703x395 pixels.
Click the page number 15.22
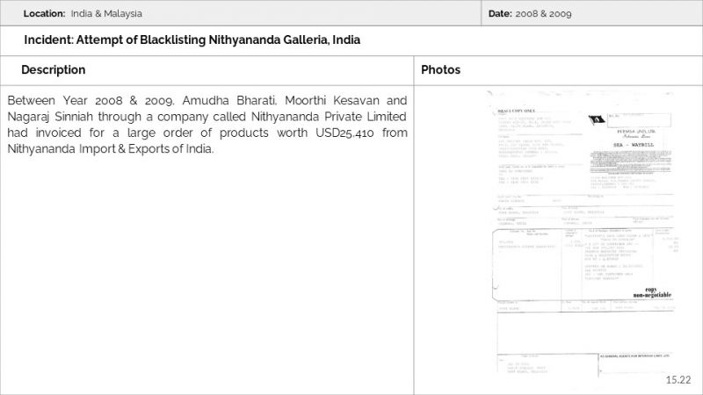point(678,379)
